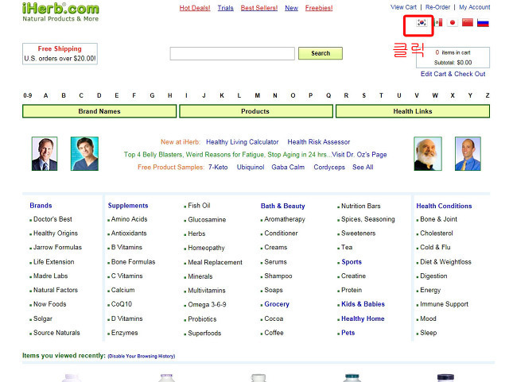Open Health Conditions heading

point(444,206)
